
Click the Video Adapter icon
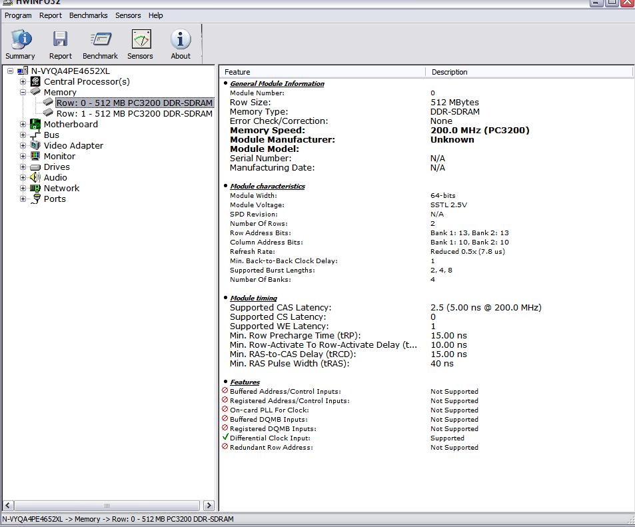click(35, 145)
